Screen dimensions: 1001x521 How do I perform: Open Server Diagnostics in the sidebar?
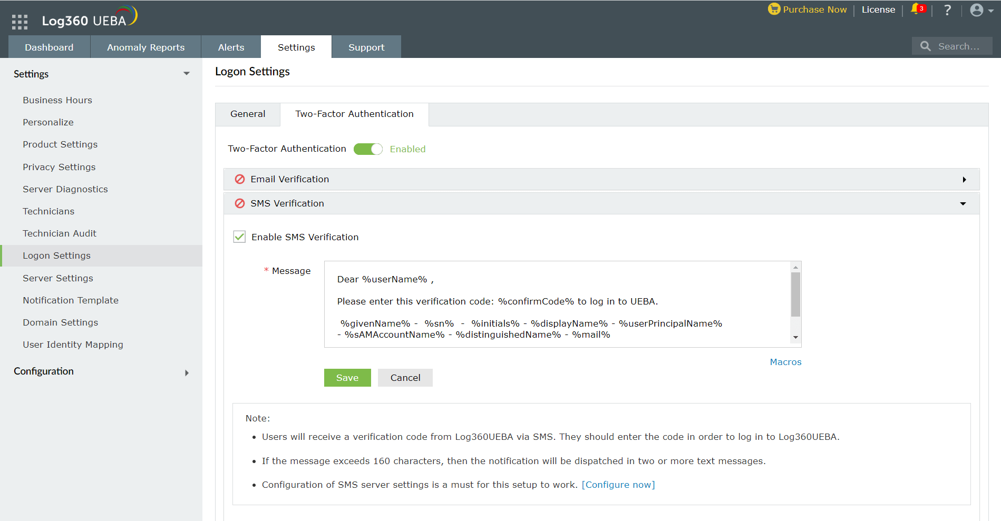(65, 189)
